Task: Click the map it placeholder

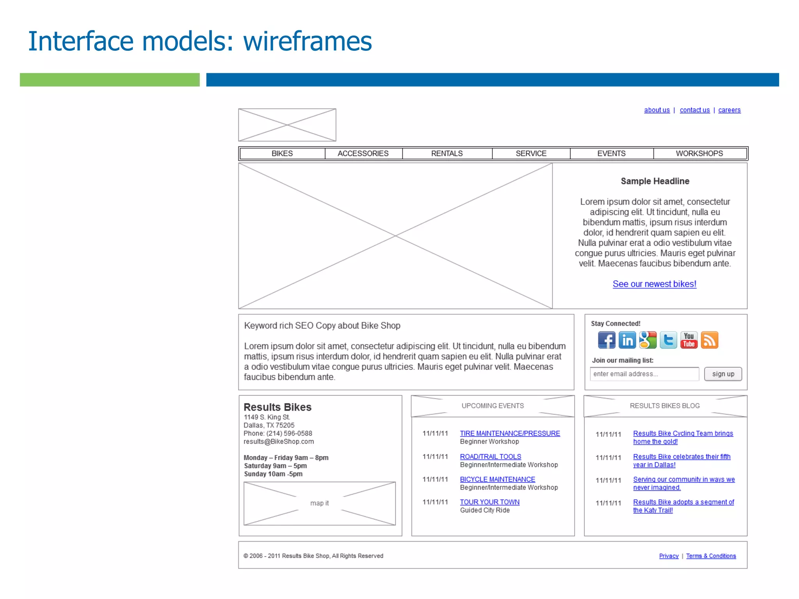Action: click(320, 503)
